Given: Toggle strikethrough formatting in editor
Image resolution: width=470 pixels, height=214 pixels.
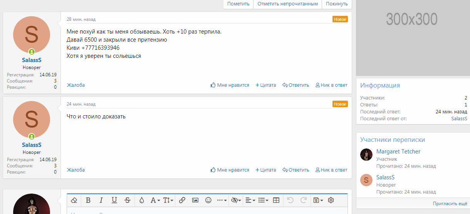Looking at the screenshot, I should 128,200.
